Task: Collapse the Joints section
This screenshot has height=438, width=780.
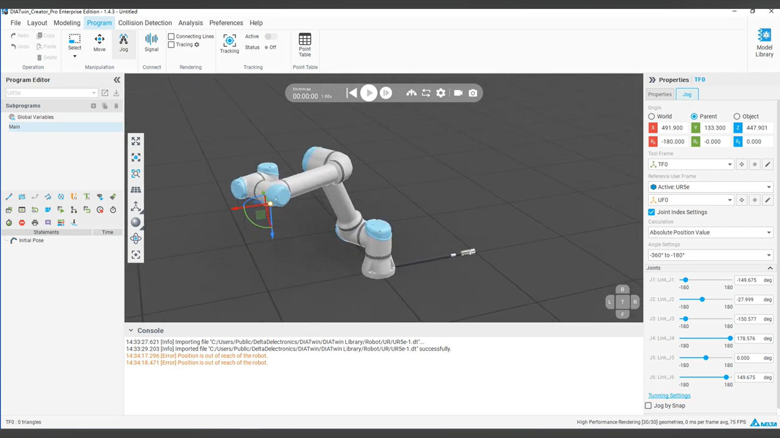Action: 770,268
